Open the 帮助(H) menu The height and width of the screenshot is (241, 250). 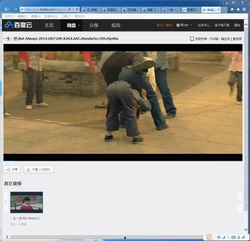tap(80, 16)
